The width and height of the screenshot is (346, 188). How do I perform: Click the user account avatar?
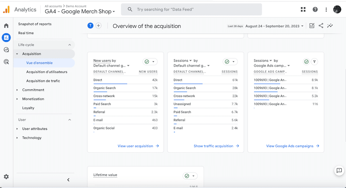coord(337,10)
